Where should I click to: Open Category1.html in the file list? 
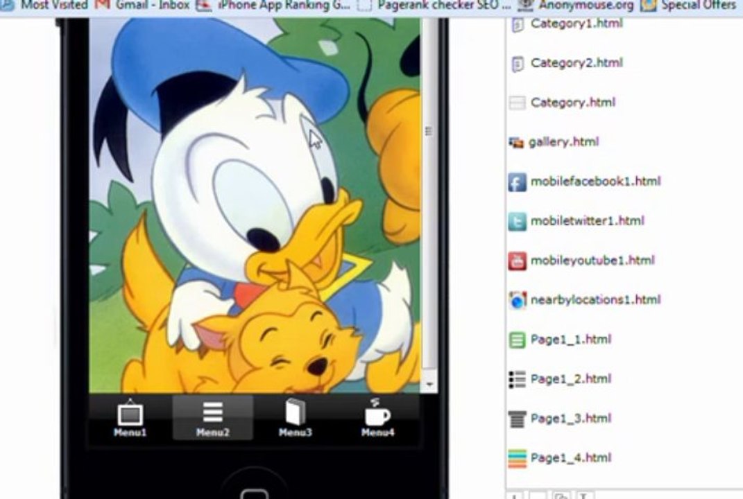point(577,23)
